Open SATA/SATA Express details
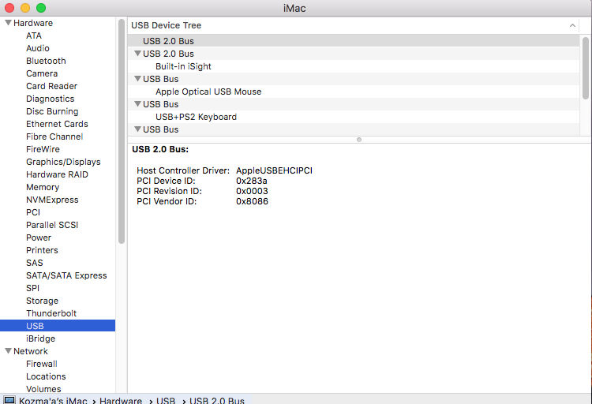592x404 pixels. coord(66,275)
